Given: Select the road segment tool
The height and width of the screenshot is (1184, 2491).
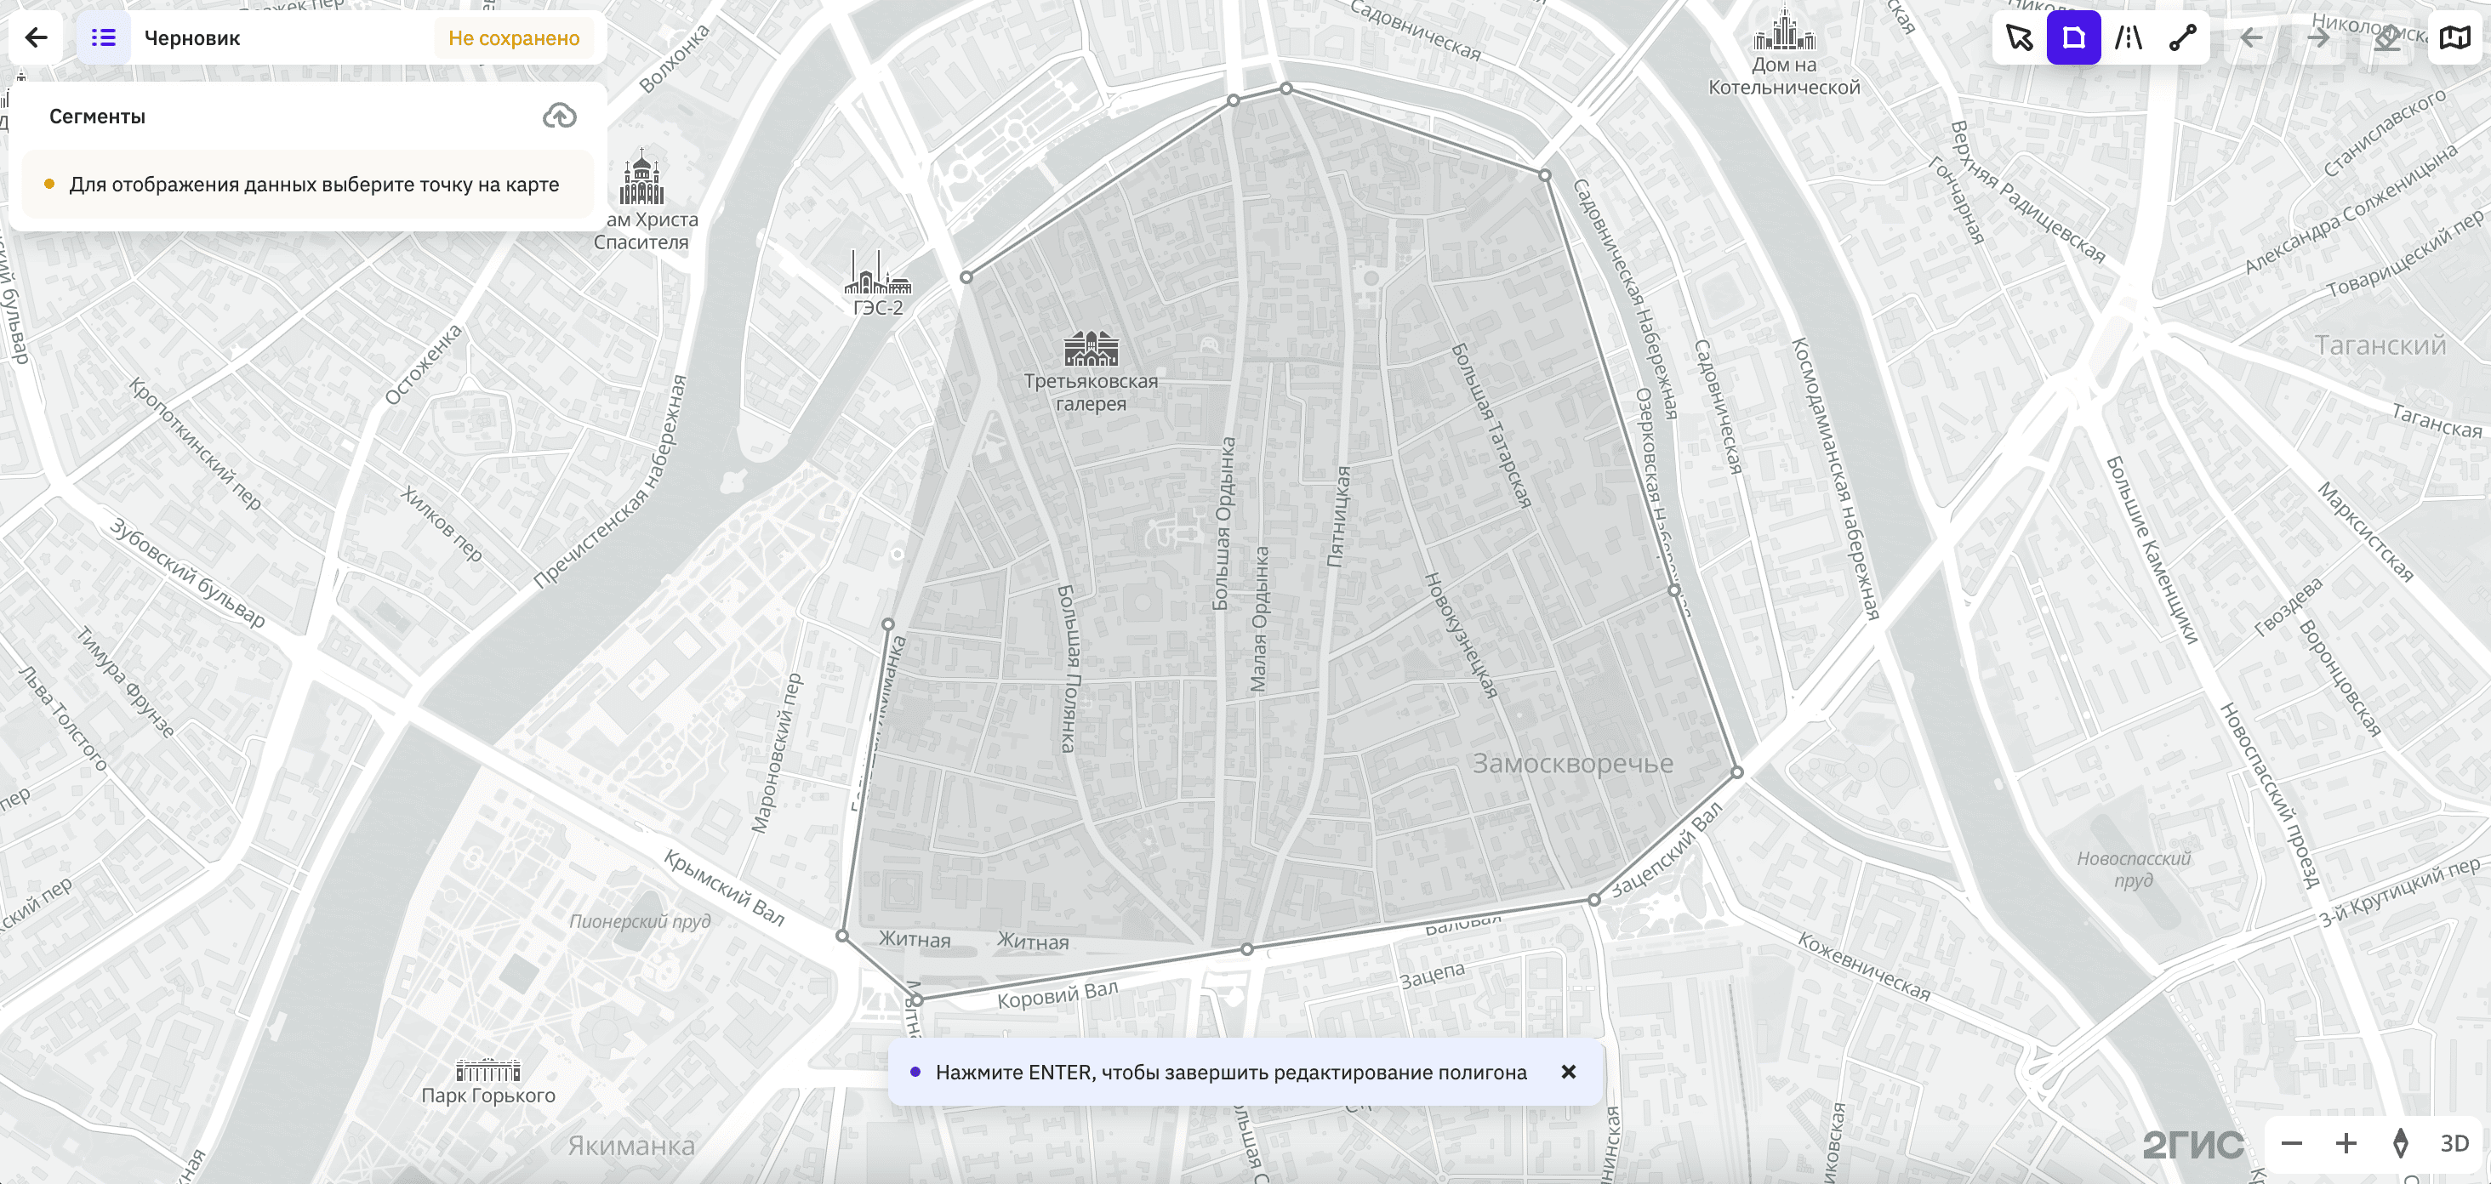Looking at the screenshot, I should [2128, 37].
